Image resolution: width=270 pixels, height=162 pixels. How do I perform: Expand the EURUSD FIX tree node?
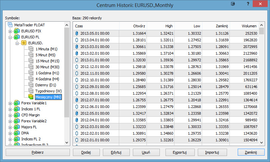point(10,31)
